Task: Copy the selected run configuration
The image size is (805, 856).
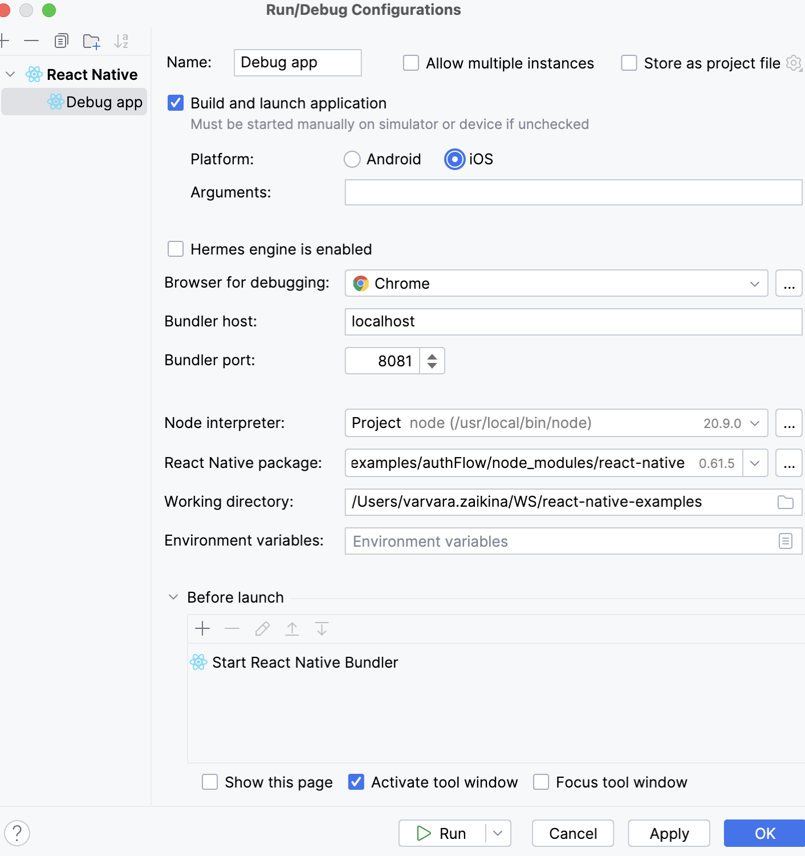Action: pyautogui.click(x=61, y=41)
